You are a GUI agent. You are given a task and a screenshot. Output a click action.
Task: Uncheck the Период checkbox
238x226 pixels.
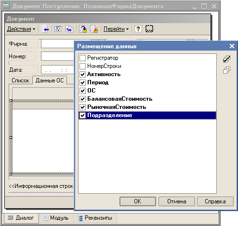point(82,82)
